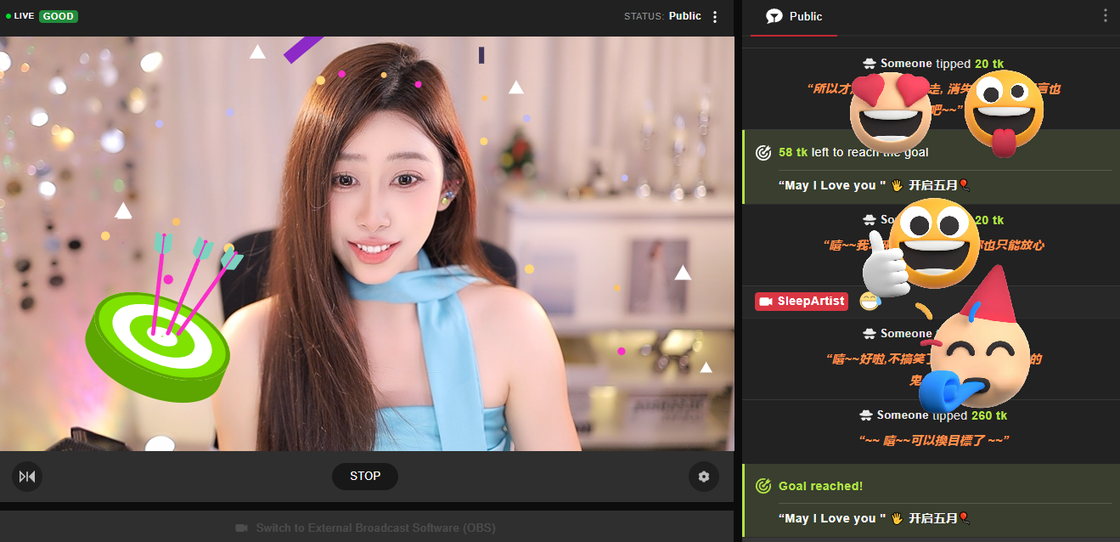
Task: Click the icon beside Goal reached!
Action: [x=763, y=486]
